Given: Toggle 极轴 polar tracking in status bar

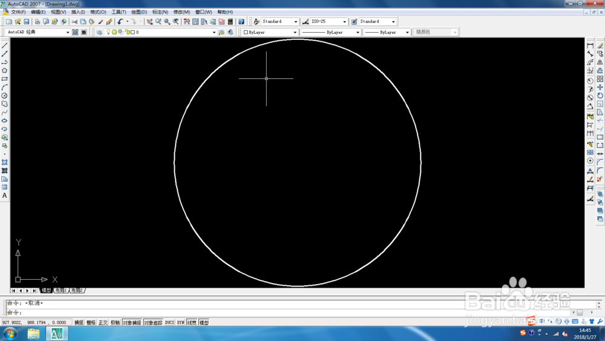Looking at the screenshot, I should [116, 322].
